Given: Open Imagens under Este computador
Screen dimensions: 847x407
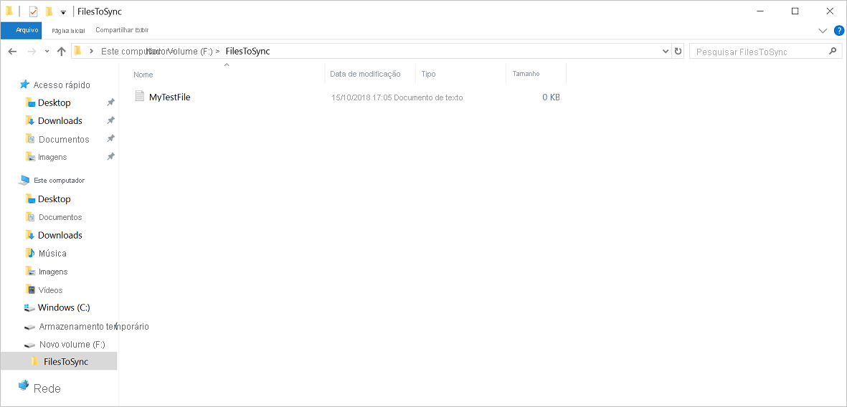Looking at the screenshot, I should (x=52, y=272).
